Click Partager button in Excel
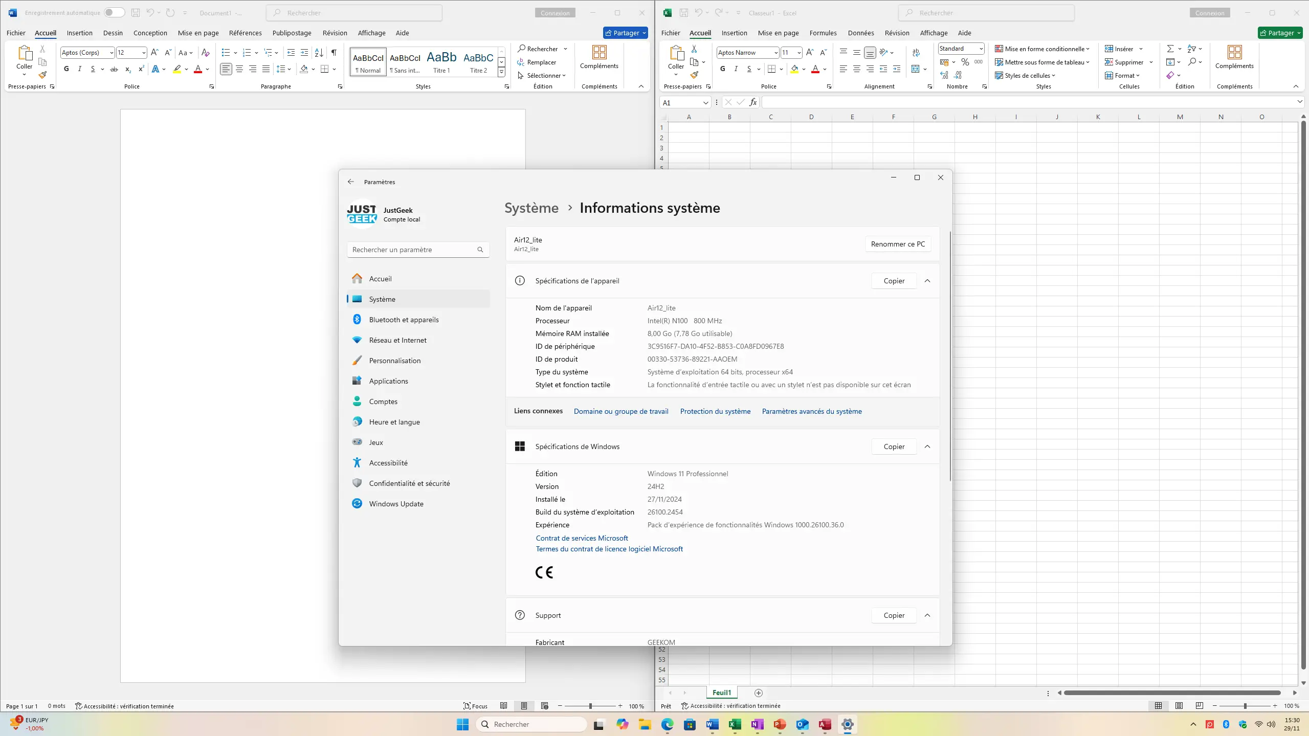This screenshot has height=736, width=1309. click(1280, 33)
